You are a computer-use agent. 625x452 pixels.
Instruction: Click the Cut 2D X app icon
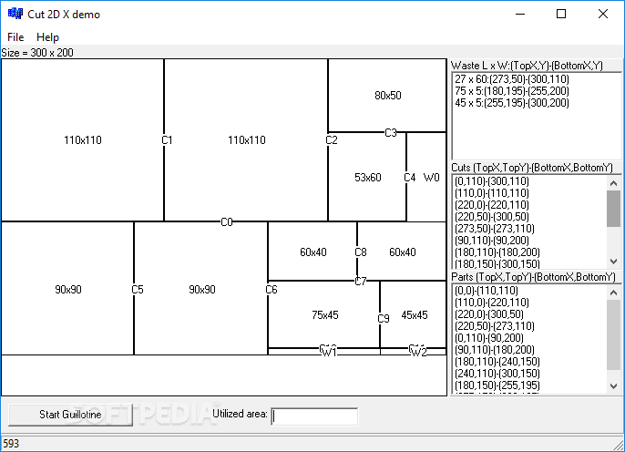point(15,14)
